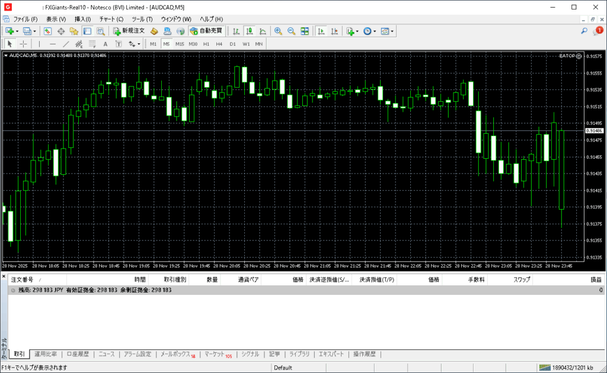Toggle chart auto scroll button
Image resolution: width=607 pixels, height=373 pixels.
pyautogui.click(x=321, y=31)
